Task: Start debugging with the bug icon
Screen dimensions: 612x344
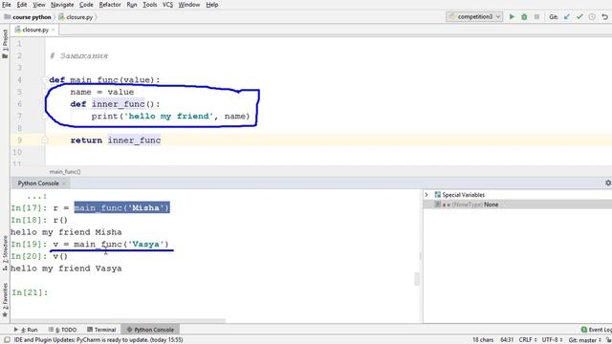Action: (x=524, y=17)
